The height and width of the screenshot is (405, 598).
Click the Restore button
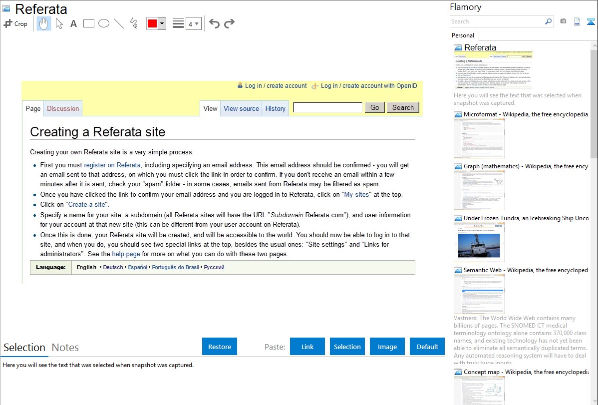[x=220, y=347]
